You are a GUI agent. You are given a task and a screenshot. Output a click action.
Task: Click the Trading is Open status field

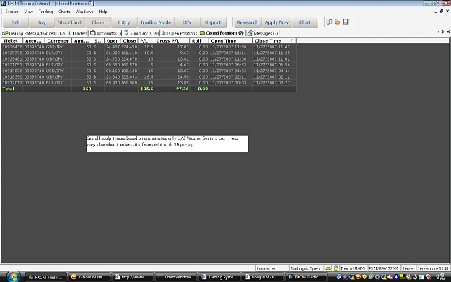307,268
